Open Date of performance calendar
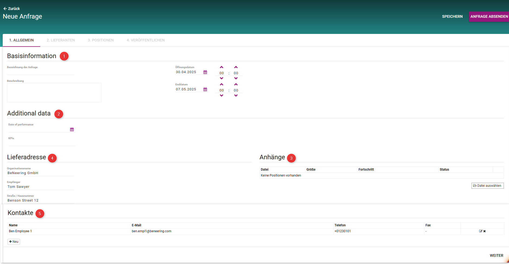This screenshot has width=509, height=264. 72,129
